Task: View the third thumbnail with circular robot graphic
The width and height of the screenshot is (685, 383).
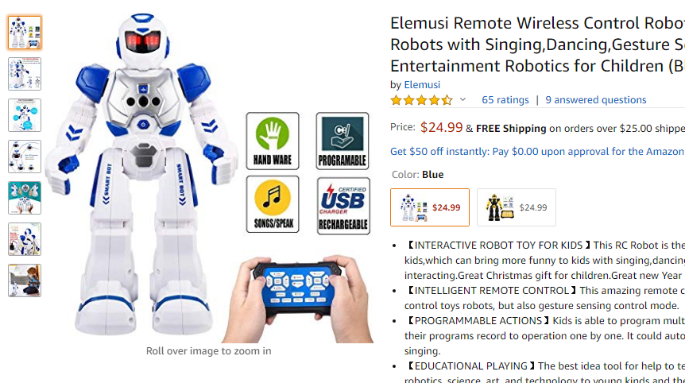Action: pyautogui.click(x=25, y=115)
